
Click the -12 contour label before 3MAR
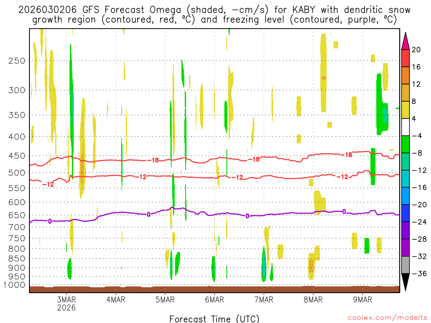pos(48,184)
